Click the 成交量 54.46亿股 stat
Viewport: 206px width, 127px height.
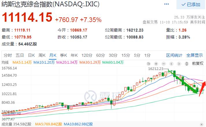[19, 44]
